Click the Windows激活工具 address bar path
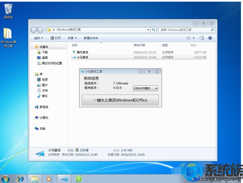This screenshot has height=183, width=243. [x=68, y=29]
